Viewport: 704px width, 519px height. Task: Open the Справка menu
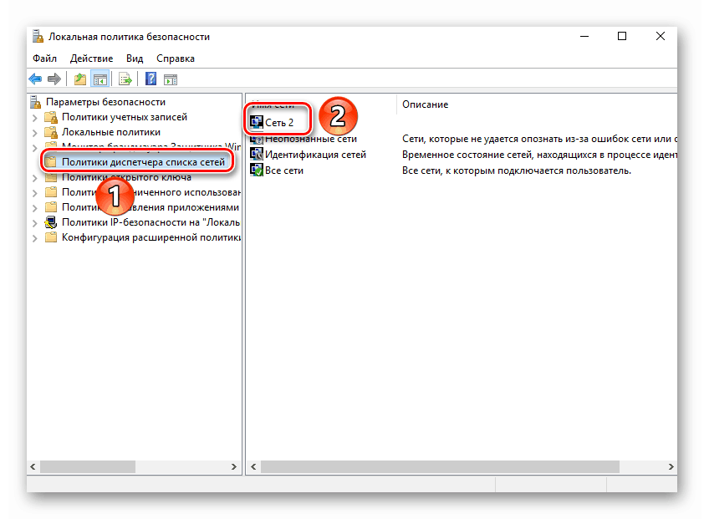pyautogui.click(x=175, y=59)
